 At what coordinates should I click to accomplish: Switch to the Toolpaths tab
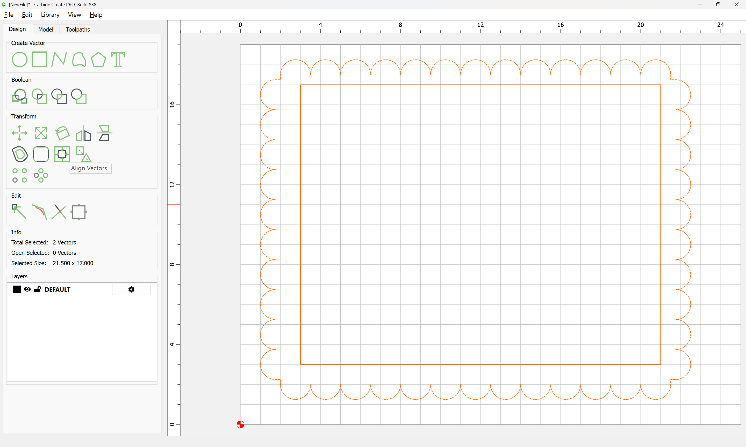78,29
